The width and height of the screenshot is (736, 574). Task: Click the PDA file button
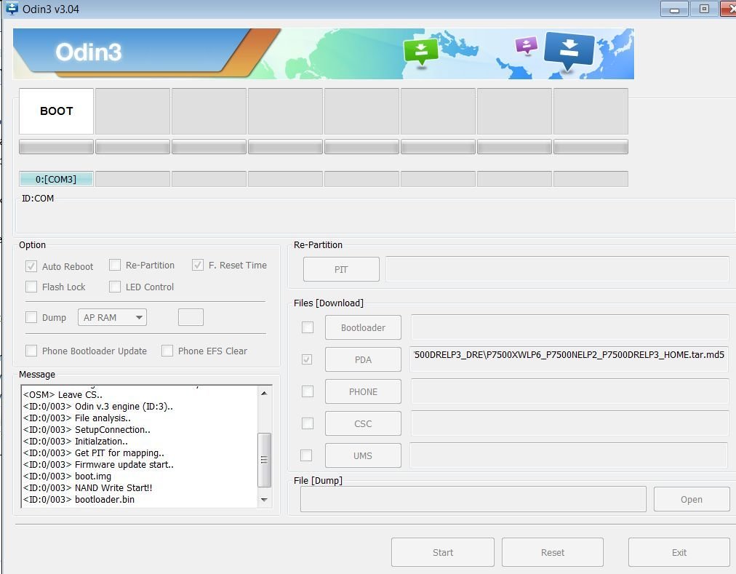coord(363,359)
